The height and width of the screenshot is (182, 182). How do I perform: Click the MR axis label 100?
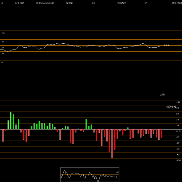178,102
